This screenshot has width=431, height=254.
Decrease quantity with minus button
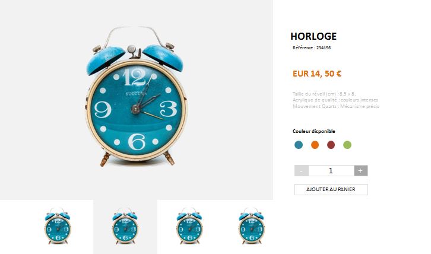pos(302,171)
